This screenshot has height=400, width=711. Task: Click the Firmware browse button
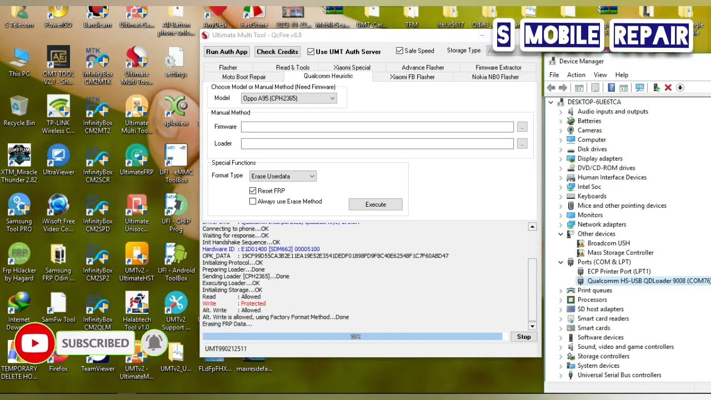[522, 127]
